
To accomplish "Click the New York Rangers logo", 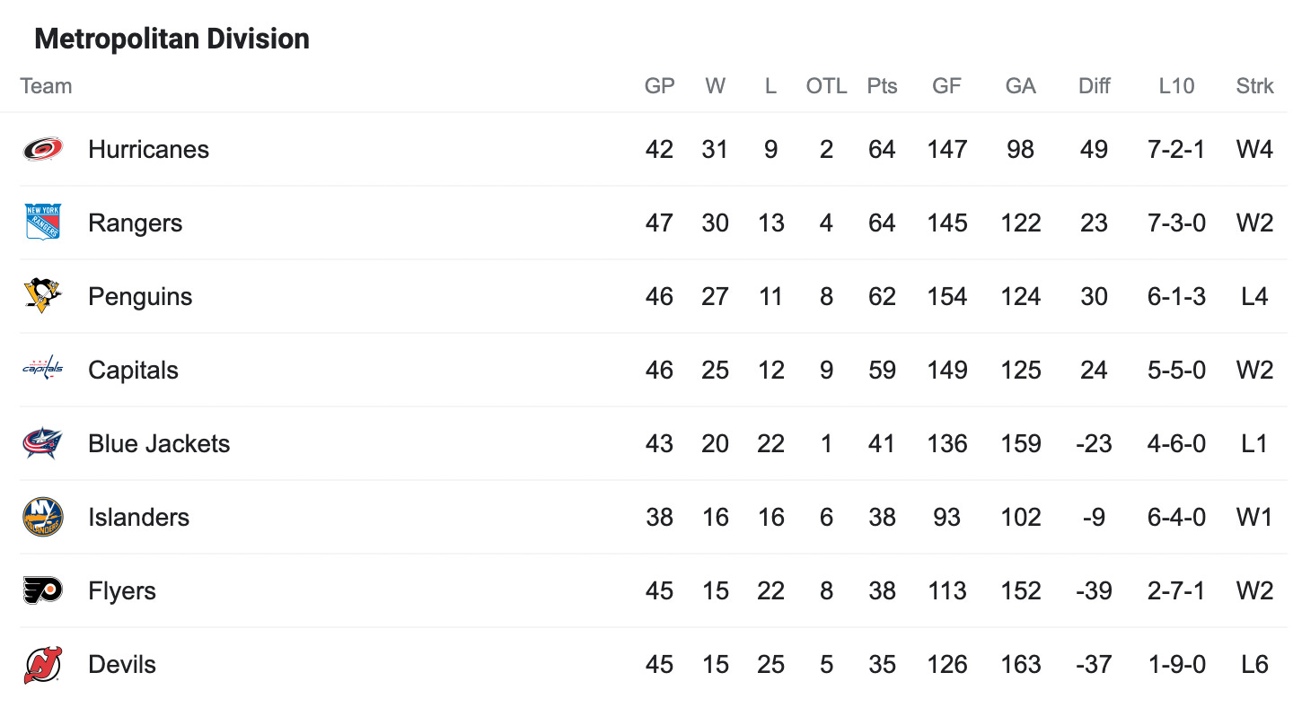I will (43, 223).
